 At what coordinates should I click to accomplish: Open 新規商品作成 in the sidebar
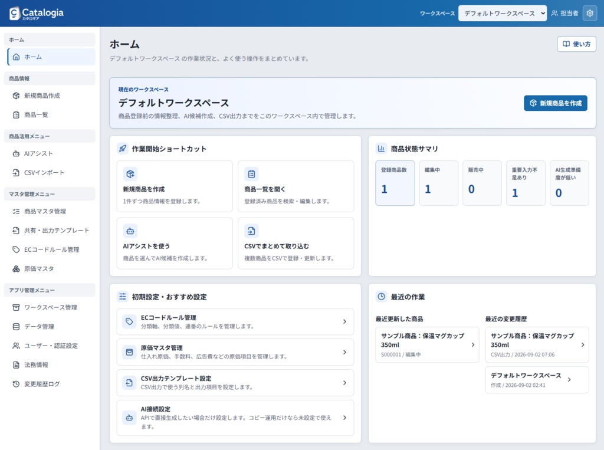51,96
